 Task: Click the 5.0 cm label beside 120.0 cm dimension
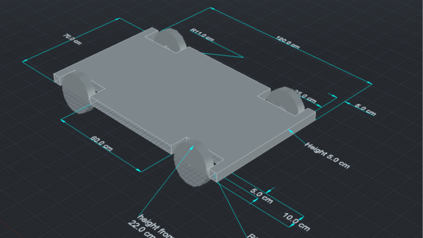coord(365,110)
